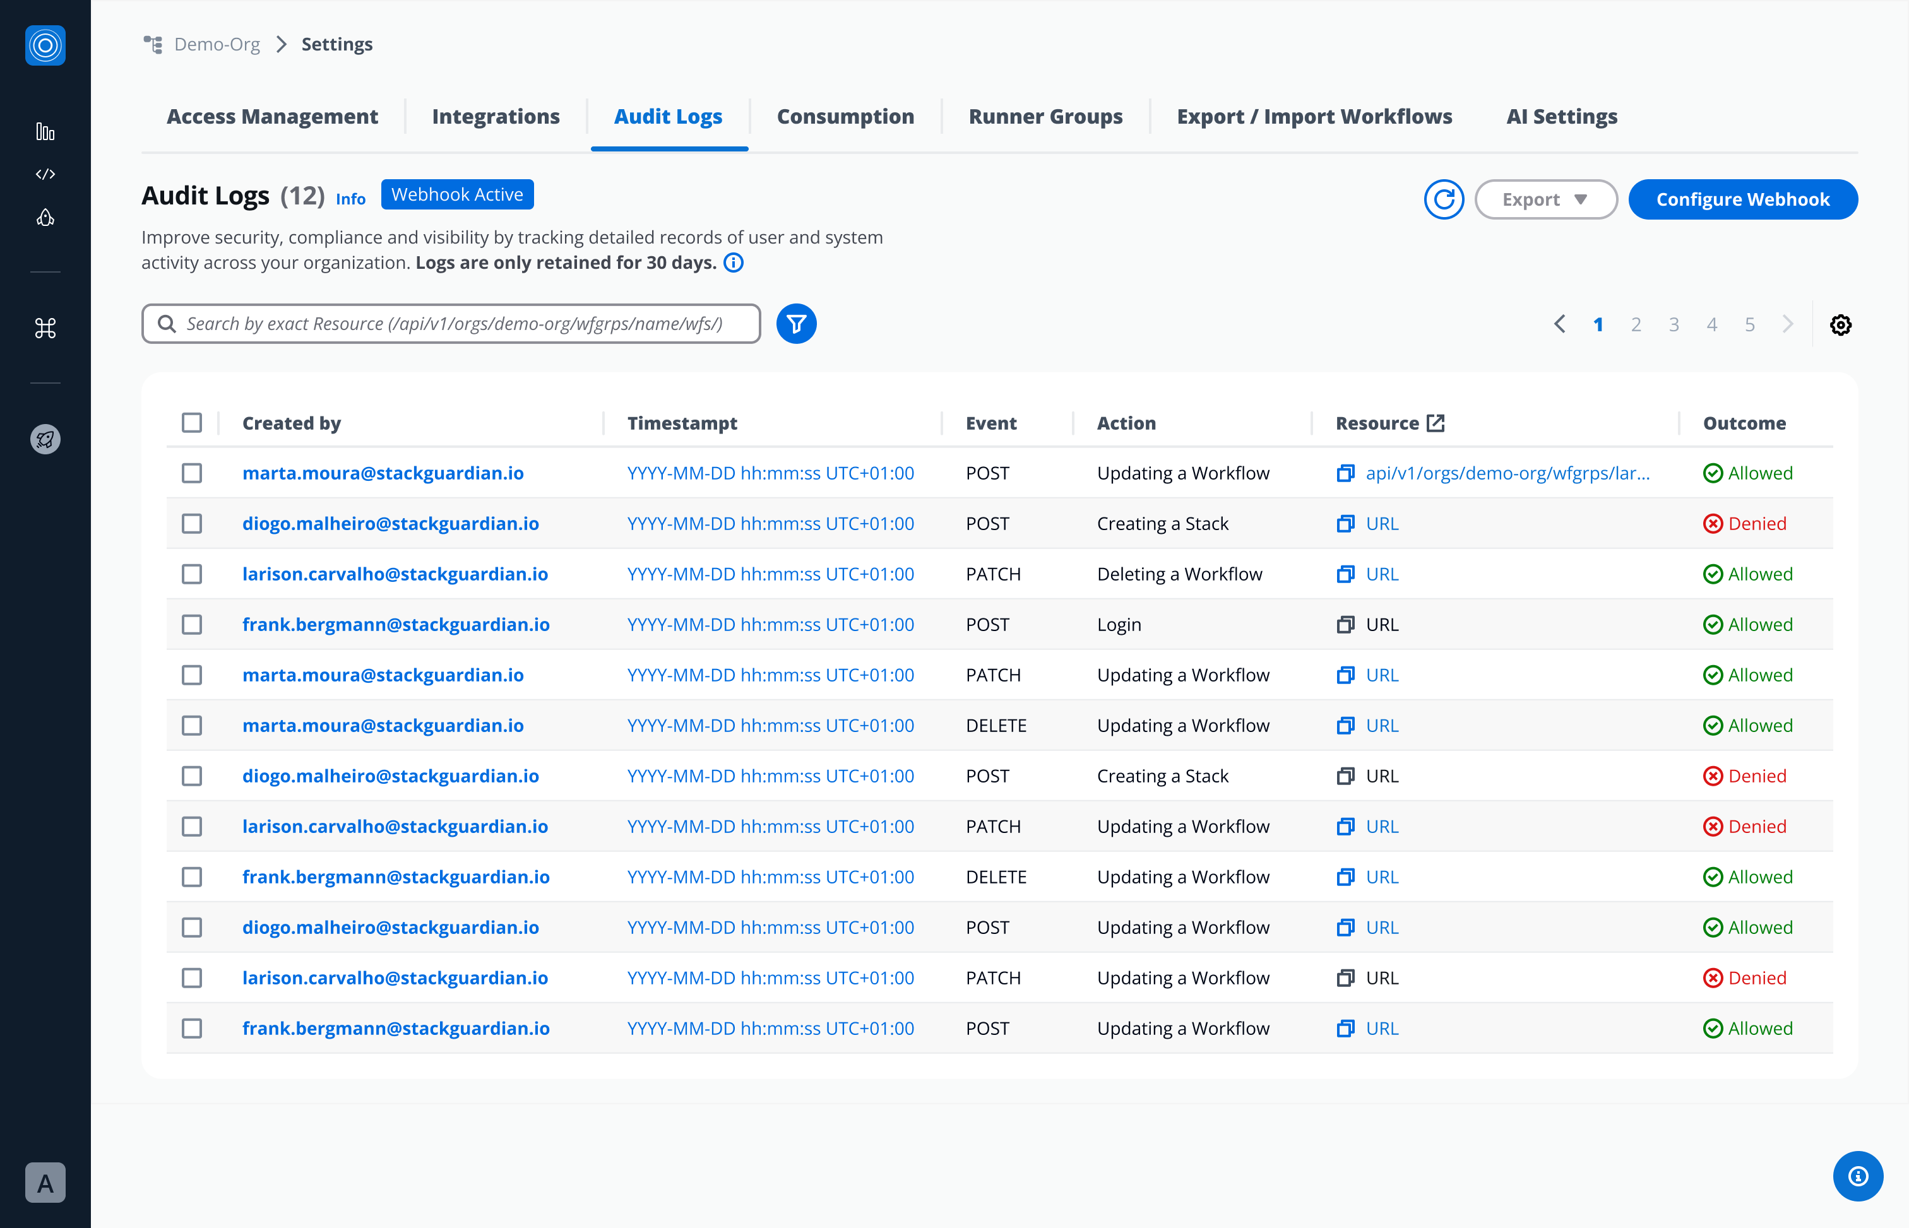Image resolution: width=1909 pixels, height=1228 pixels.
Task: Open the Access Management tab
Action: [273, 116]
